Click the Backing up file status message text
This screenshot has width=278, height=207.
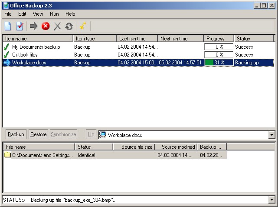[x=74, y=200]
